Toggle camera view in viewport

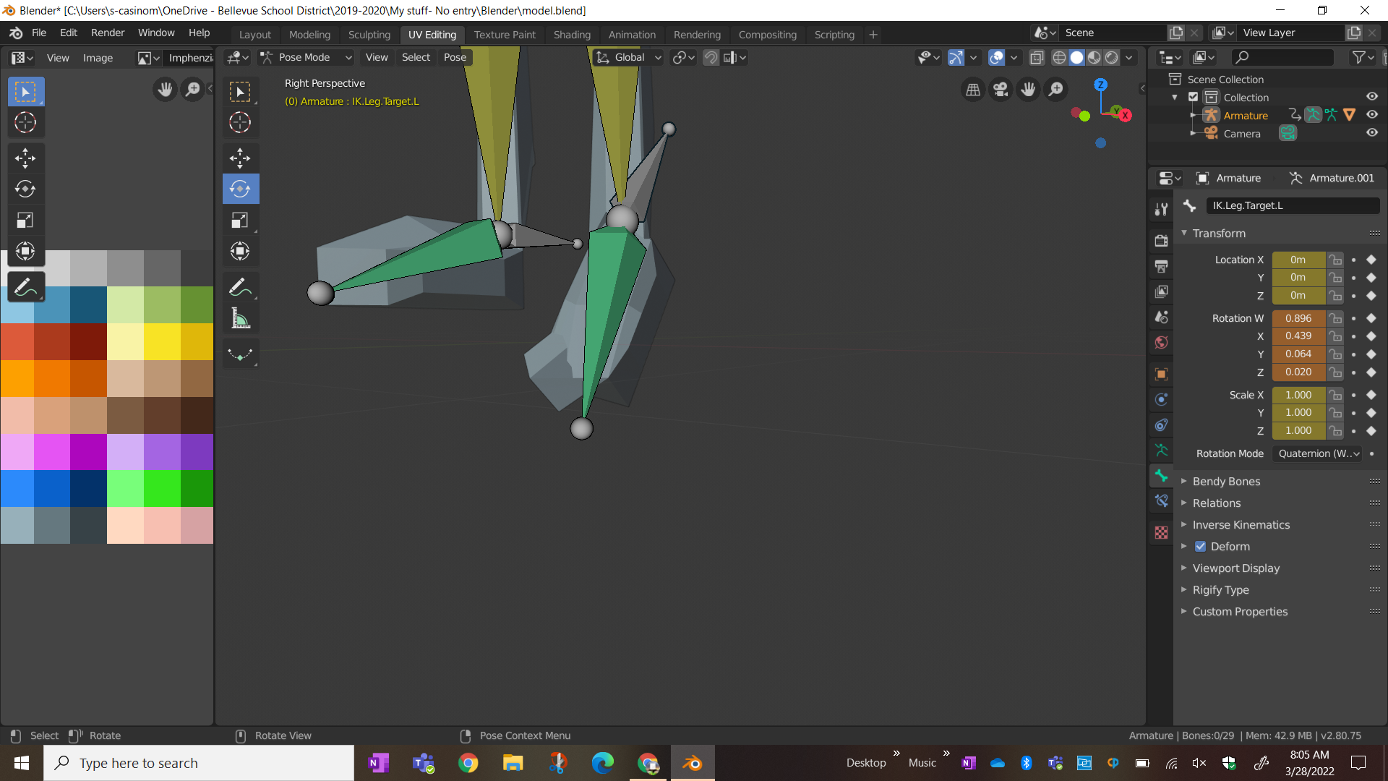(1001, 90)
